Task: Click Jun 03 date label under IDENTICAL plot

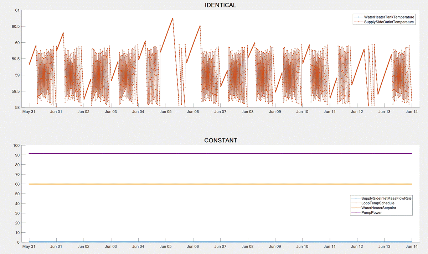Action: 111,112
